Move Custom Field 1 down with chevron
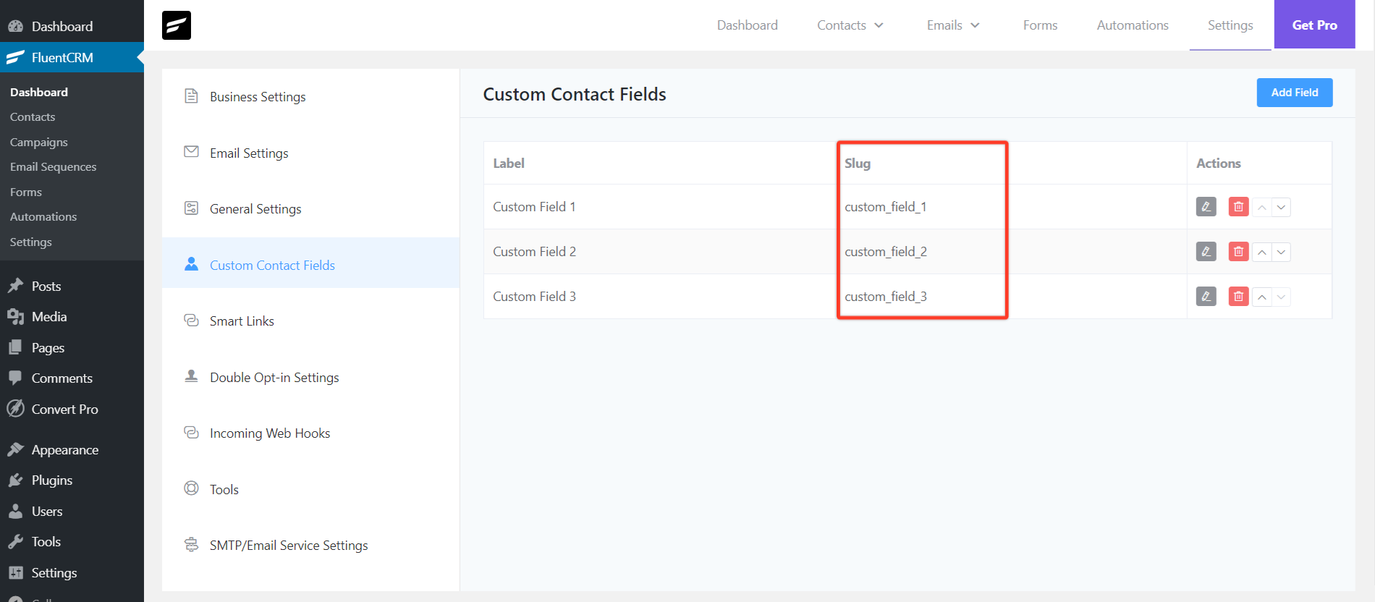Screen dimensions: 1375x602 [x=1281, y=208]
